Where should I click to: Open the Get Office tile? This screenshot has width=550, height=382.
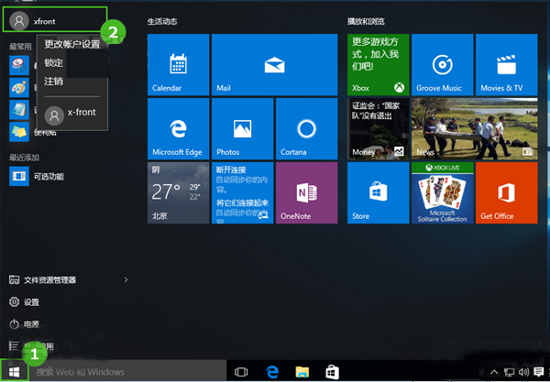tap(507, 192)
